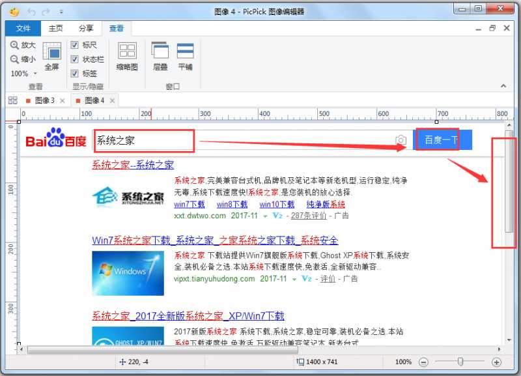Minimize the inner document window

[x=479, y=29]
